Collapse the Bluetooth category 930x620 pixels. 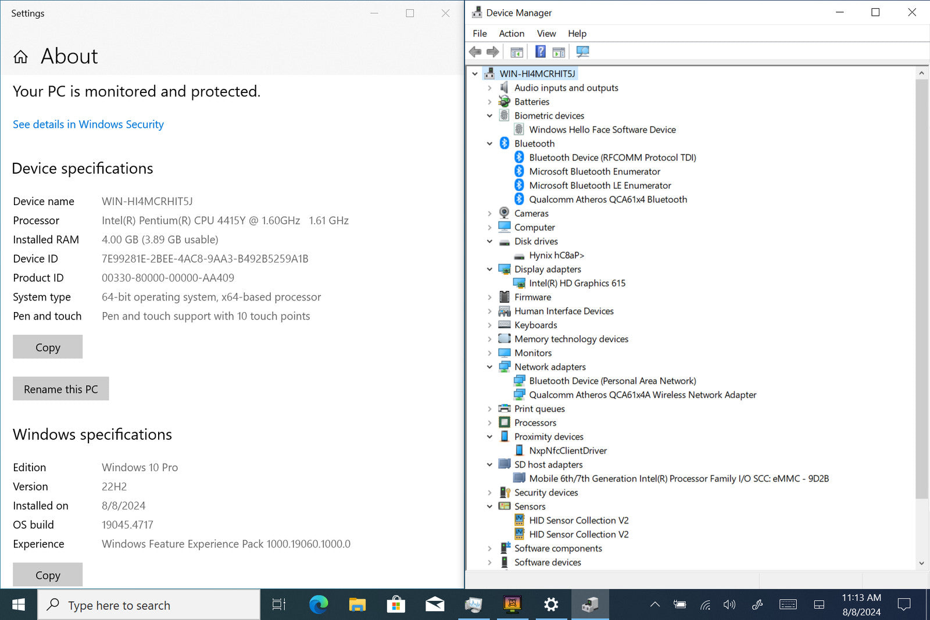pyautogui.click(x=489, y=144)
